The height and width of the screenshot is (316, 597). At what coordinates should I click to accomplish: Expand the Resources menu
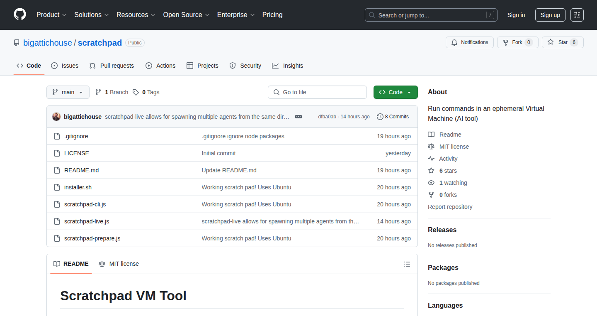(136, 15)
